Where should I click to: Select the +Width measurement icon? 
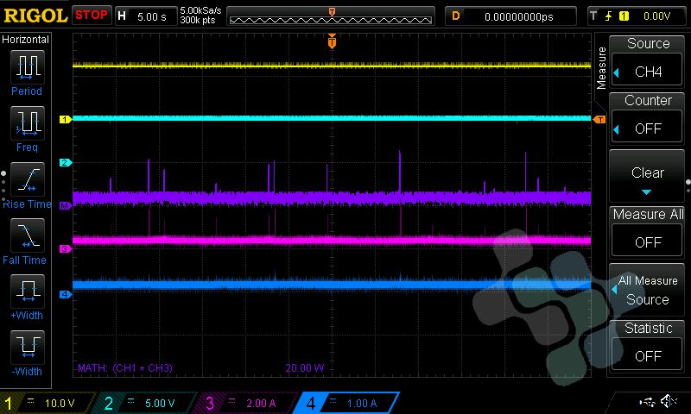click(x=27, y=290)
